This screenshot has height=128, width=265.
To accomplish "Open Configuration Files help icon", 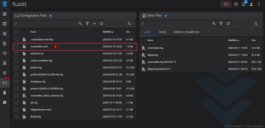I will click(x=50, y=16).
